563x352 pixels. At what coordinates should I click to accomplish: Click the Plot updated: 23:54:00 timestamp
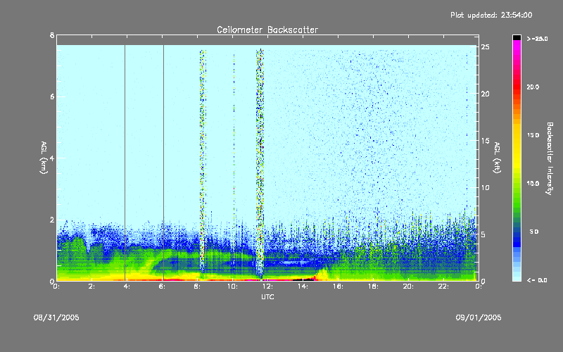point(491,15)
